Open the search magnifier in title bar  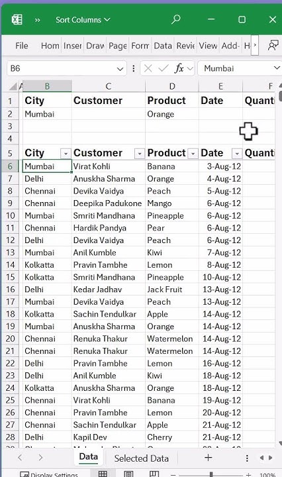pos(175,19)
